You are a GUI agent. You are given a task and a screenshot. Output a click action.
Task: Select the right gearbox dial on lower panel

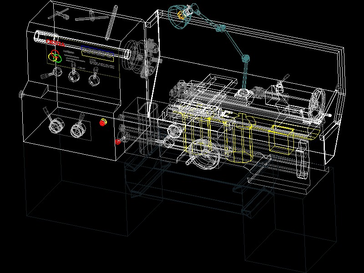(78, 131)
